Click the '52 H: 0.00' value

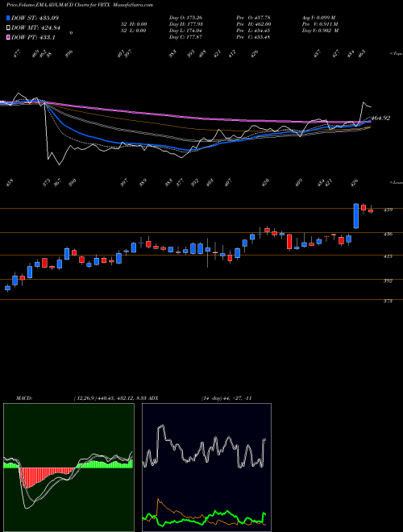click(x=133, y=24)
